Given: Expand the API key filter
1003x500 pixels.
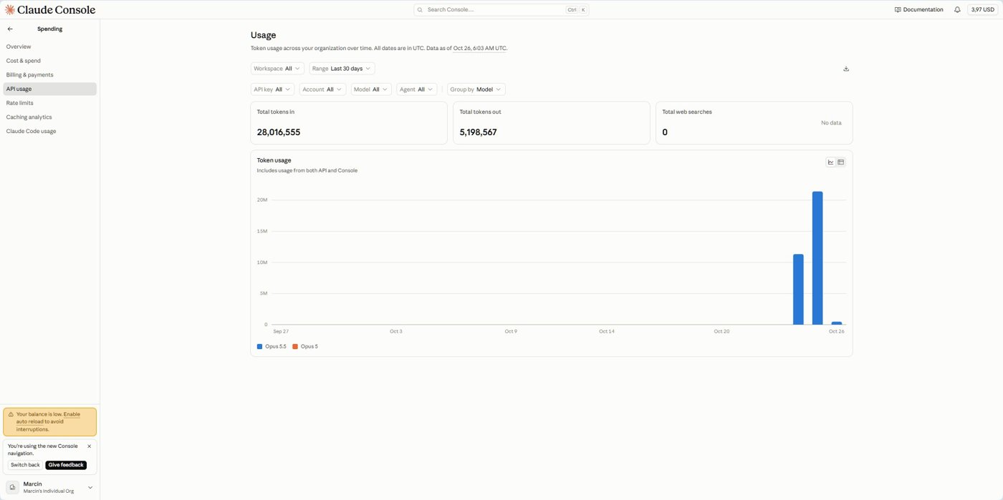Looking at the screenshot, I should [x=272, y=89].
